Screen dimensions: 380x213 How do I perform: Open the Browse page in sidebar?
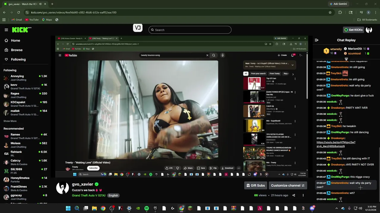point(14,50)
